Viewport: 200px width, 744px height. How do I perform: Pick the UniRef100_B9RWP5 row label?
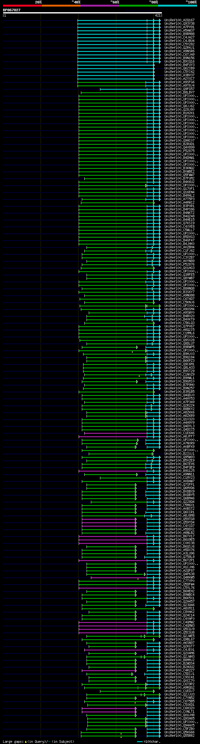coord(179,347)
